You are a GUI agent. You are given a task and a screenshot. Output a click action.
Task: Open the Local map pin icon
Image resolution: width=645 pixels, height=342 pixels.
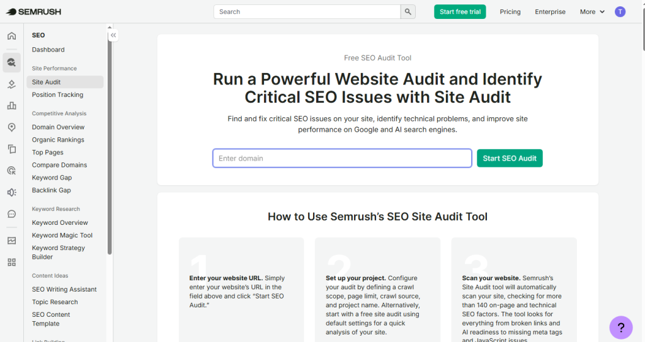(x=11, y=127)
